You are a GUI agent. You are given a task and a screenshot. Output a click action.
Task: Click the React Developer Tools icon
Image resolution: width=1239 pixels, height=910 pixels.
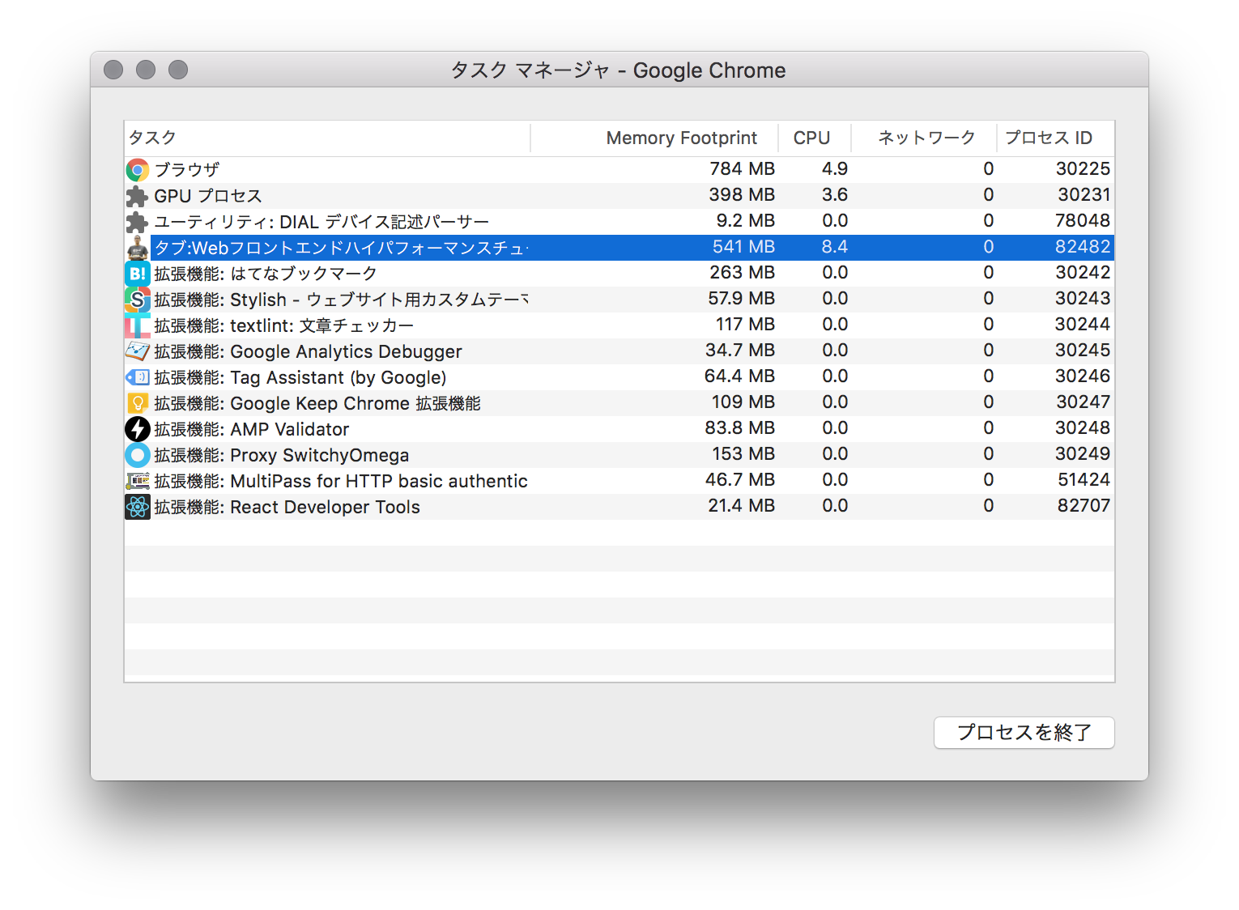point(138,507)
